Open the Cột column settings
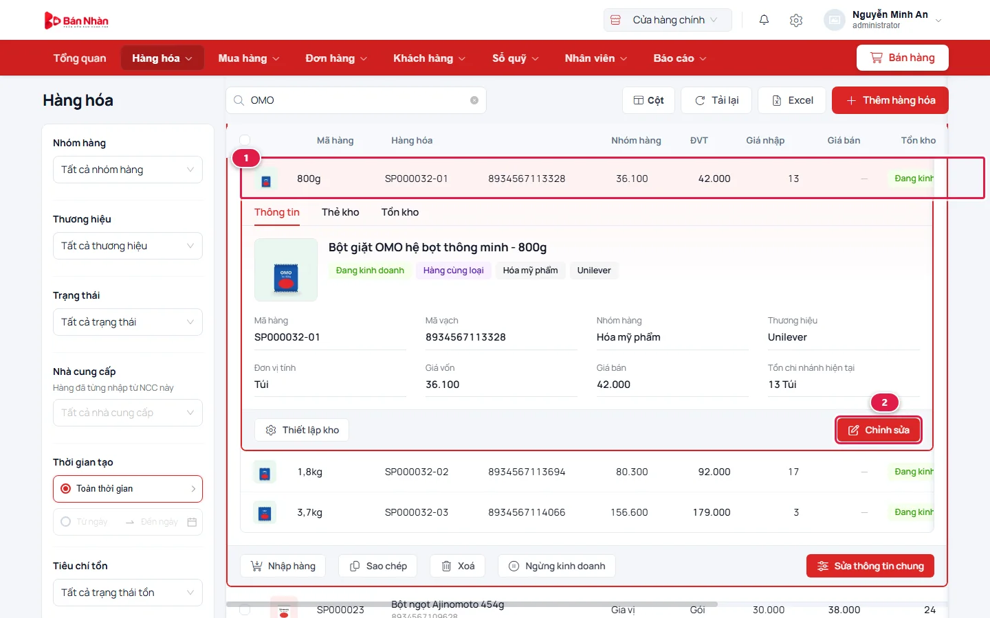 click(x=648, y=100)
